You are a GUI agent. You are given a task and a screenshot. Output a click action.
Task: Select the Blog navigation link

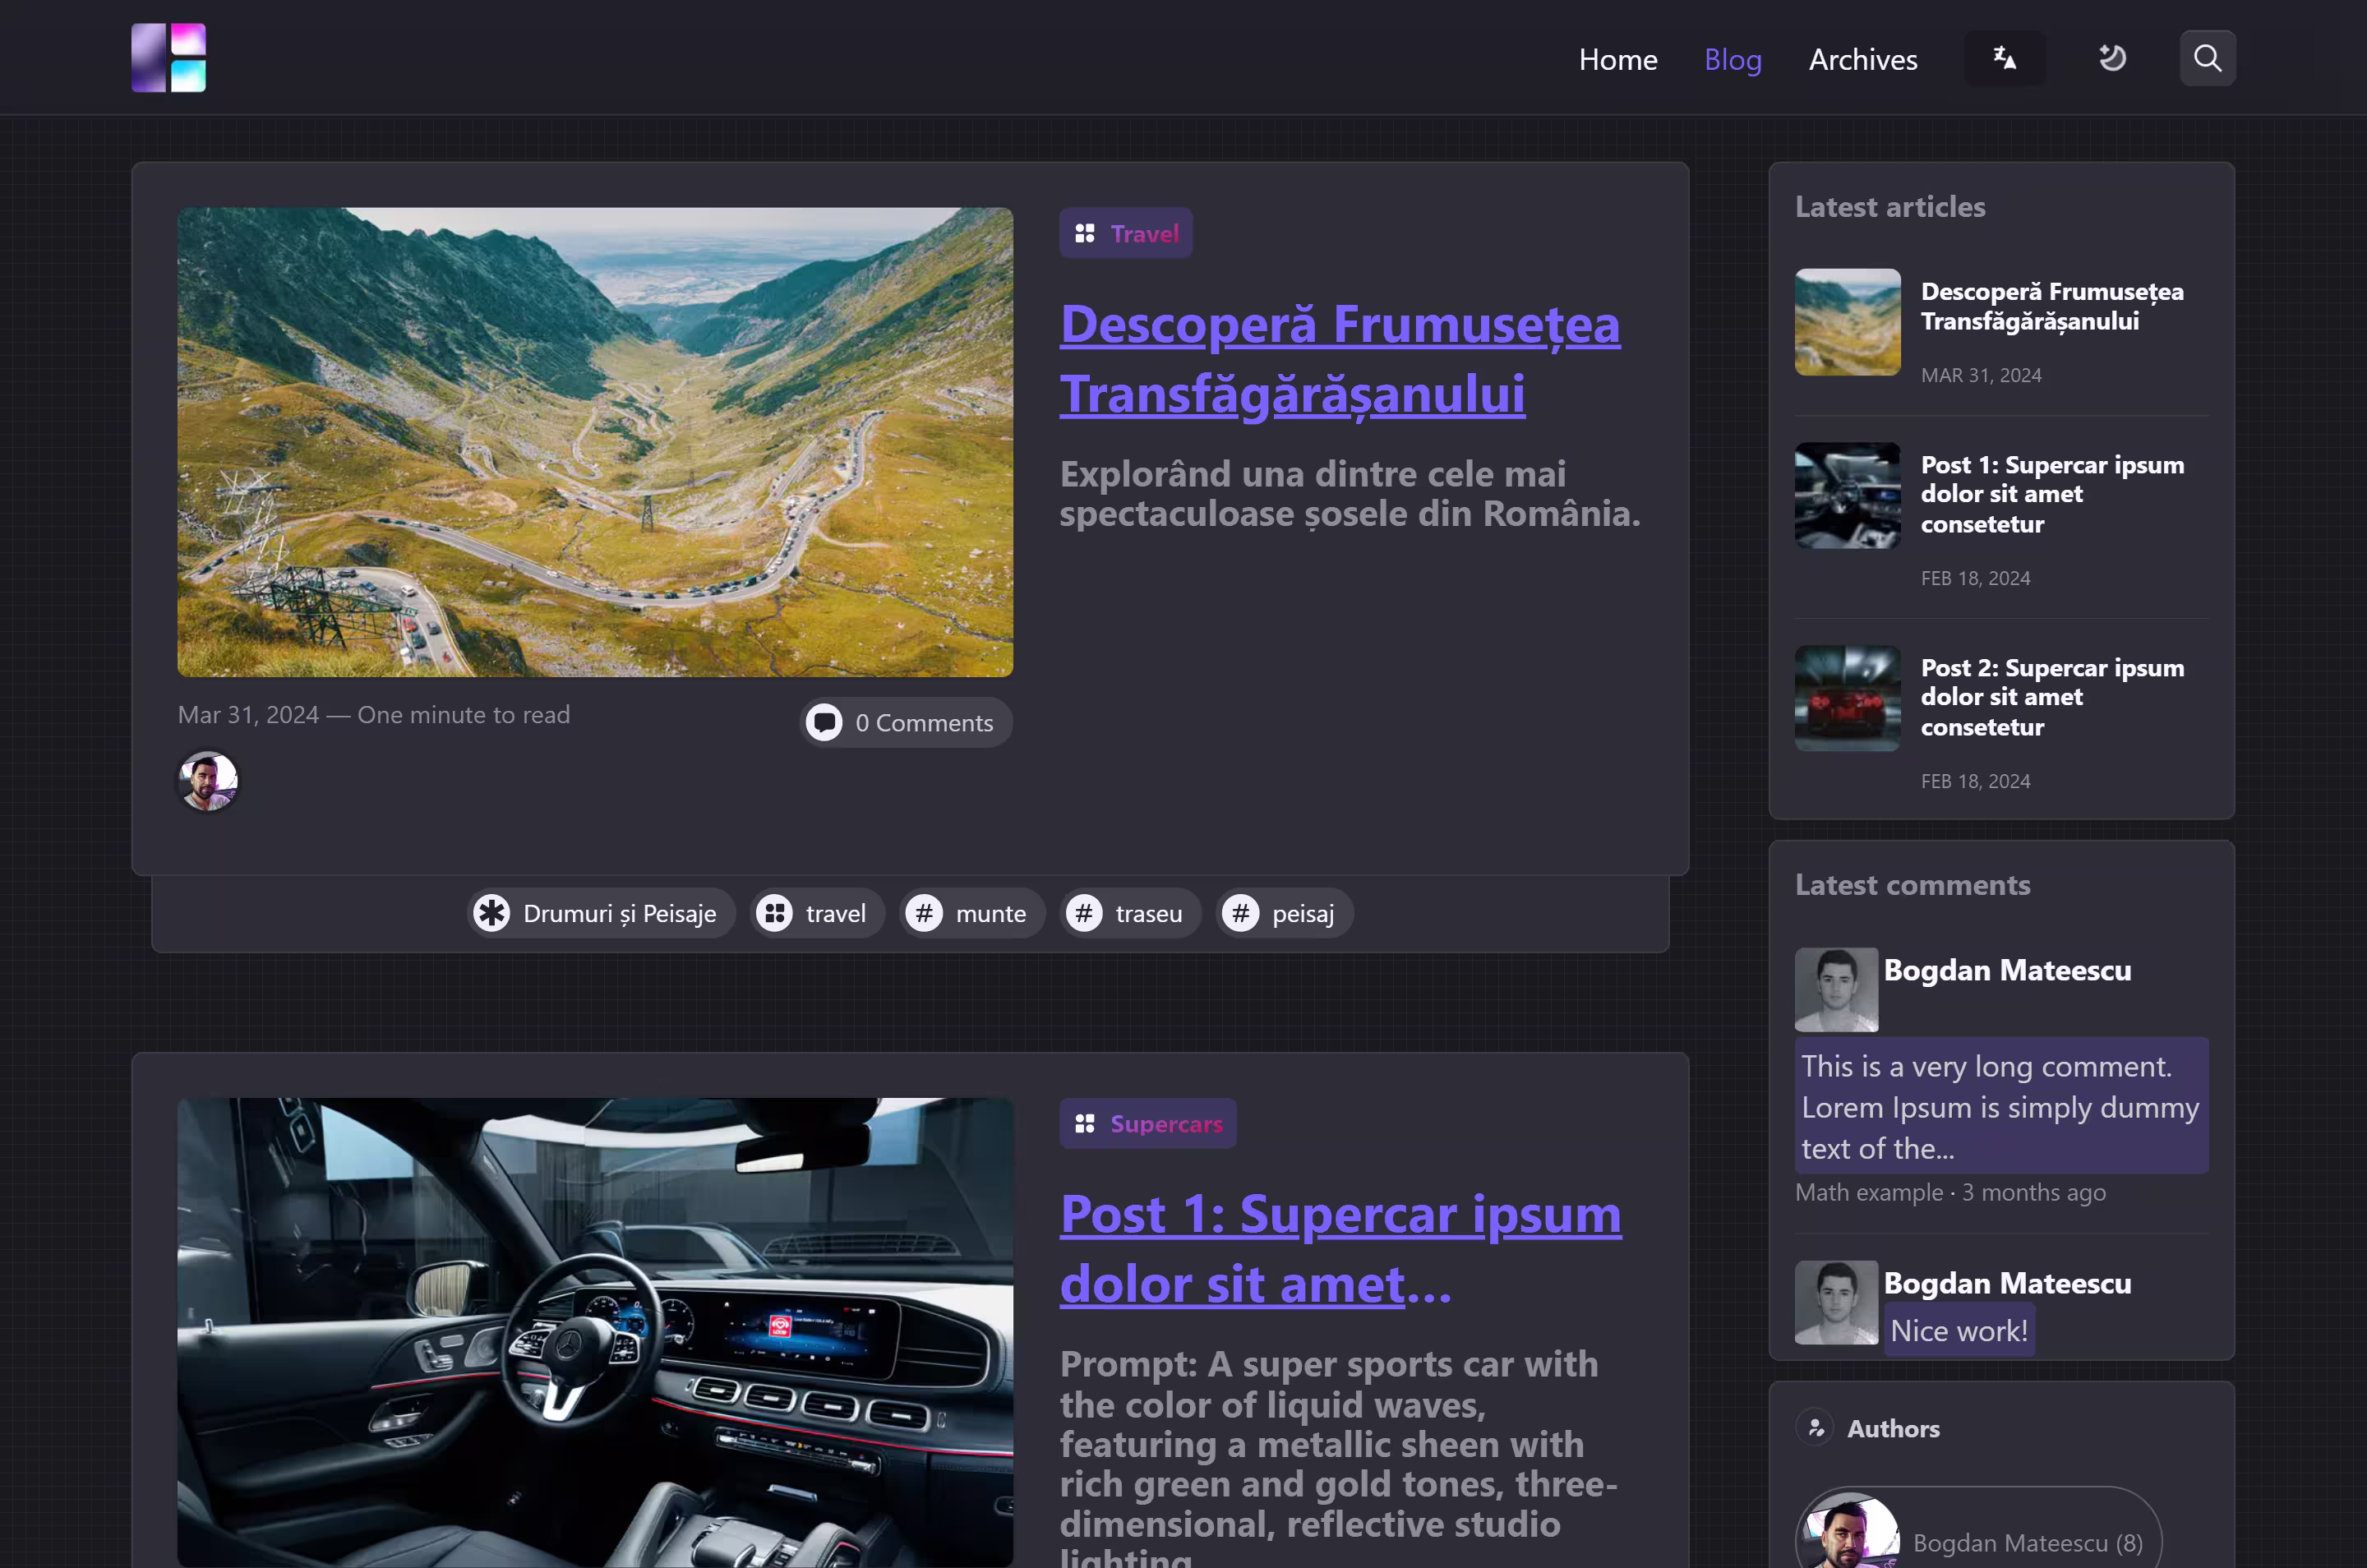1732,60
